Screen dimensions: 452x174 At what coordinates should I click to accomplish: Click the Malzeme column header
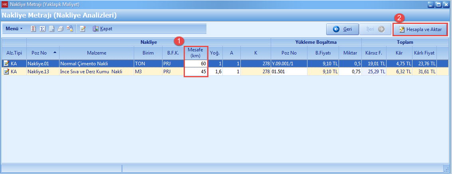(96, 53)
